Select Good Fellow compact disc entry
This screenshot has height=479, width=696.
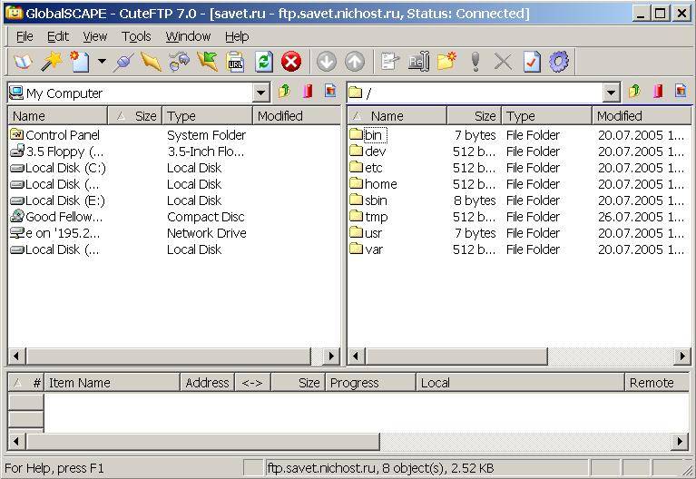point(56,217)
